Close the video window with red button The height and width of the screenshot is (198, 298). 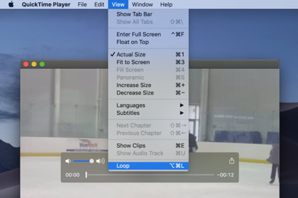pyautogui.click(x=26, y=64)
